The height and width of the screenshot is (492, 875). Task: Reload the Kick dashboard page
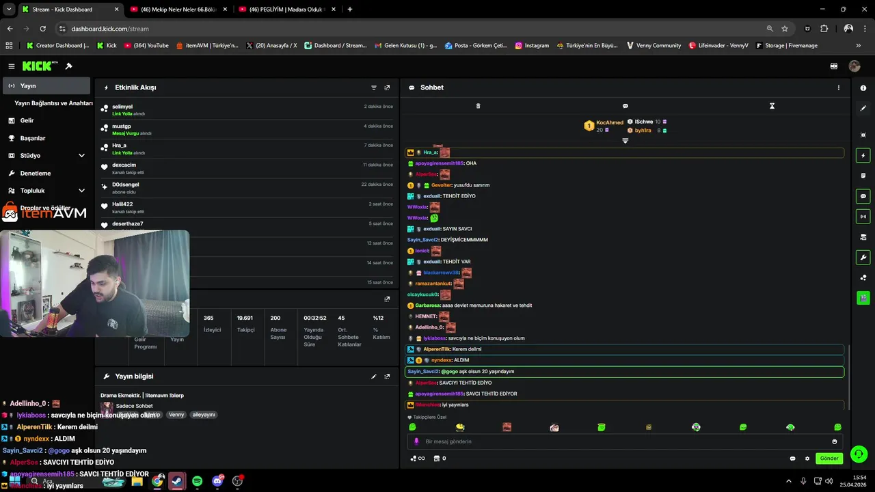click(42, 29)
